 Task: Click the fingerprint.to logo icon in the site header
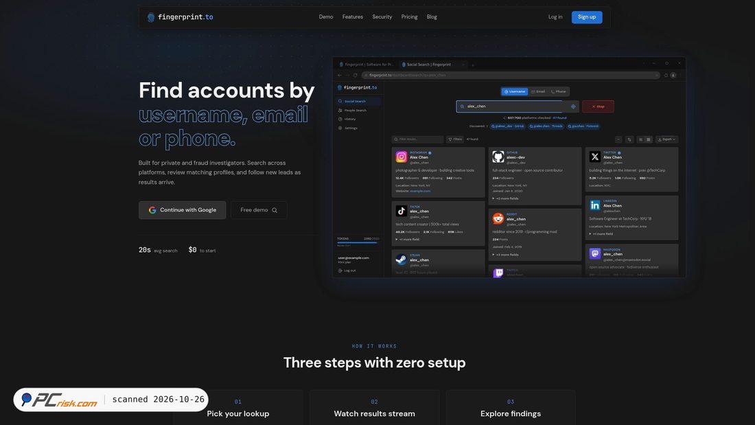point(151,17)
